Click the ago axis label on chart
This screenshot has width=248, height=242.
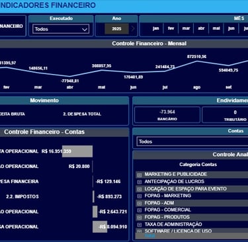[x=196, y=87]
